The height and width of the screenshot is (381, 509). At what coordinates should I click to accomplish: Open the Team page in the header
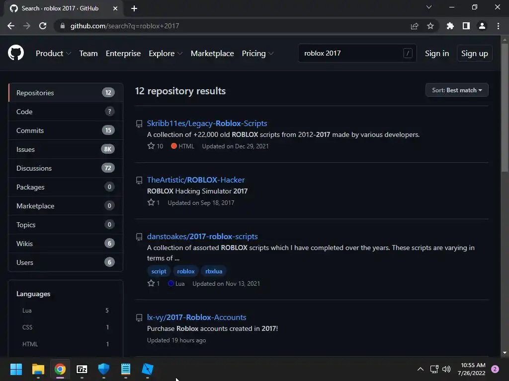[x=88, y=54]
